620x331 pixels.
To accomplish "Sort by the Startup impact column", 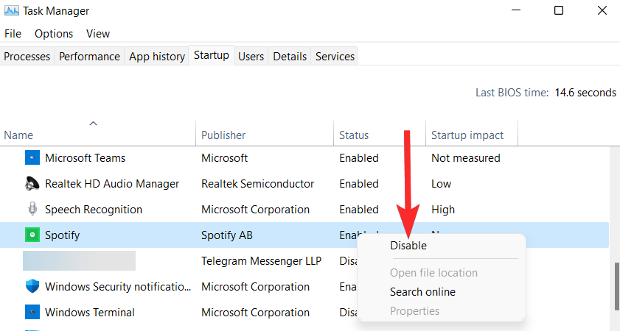I will click(467, 135).
